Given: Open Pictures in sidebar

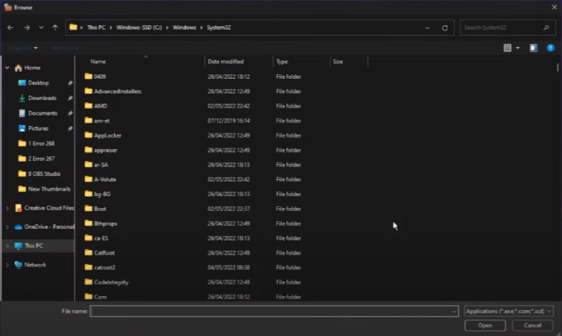Looking at the screenshot, I should [x=38, y=128].
